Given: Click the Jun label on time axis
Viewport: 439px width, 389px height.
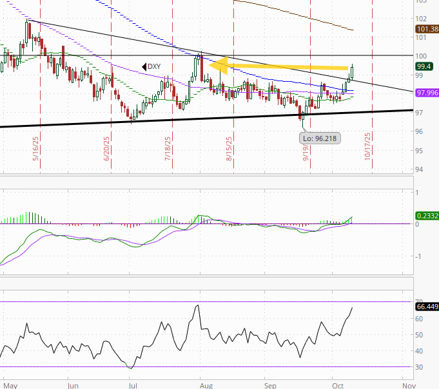Looking at the screenshot, I should point(73,386).
